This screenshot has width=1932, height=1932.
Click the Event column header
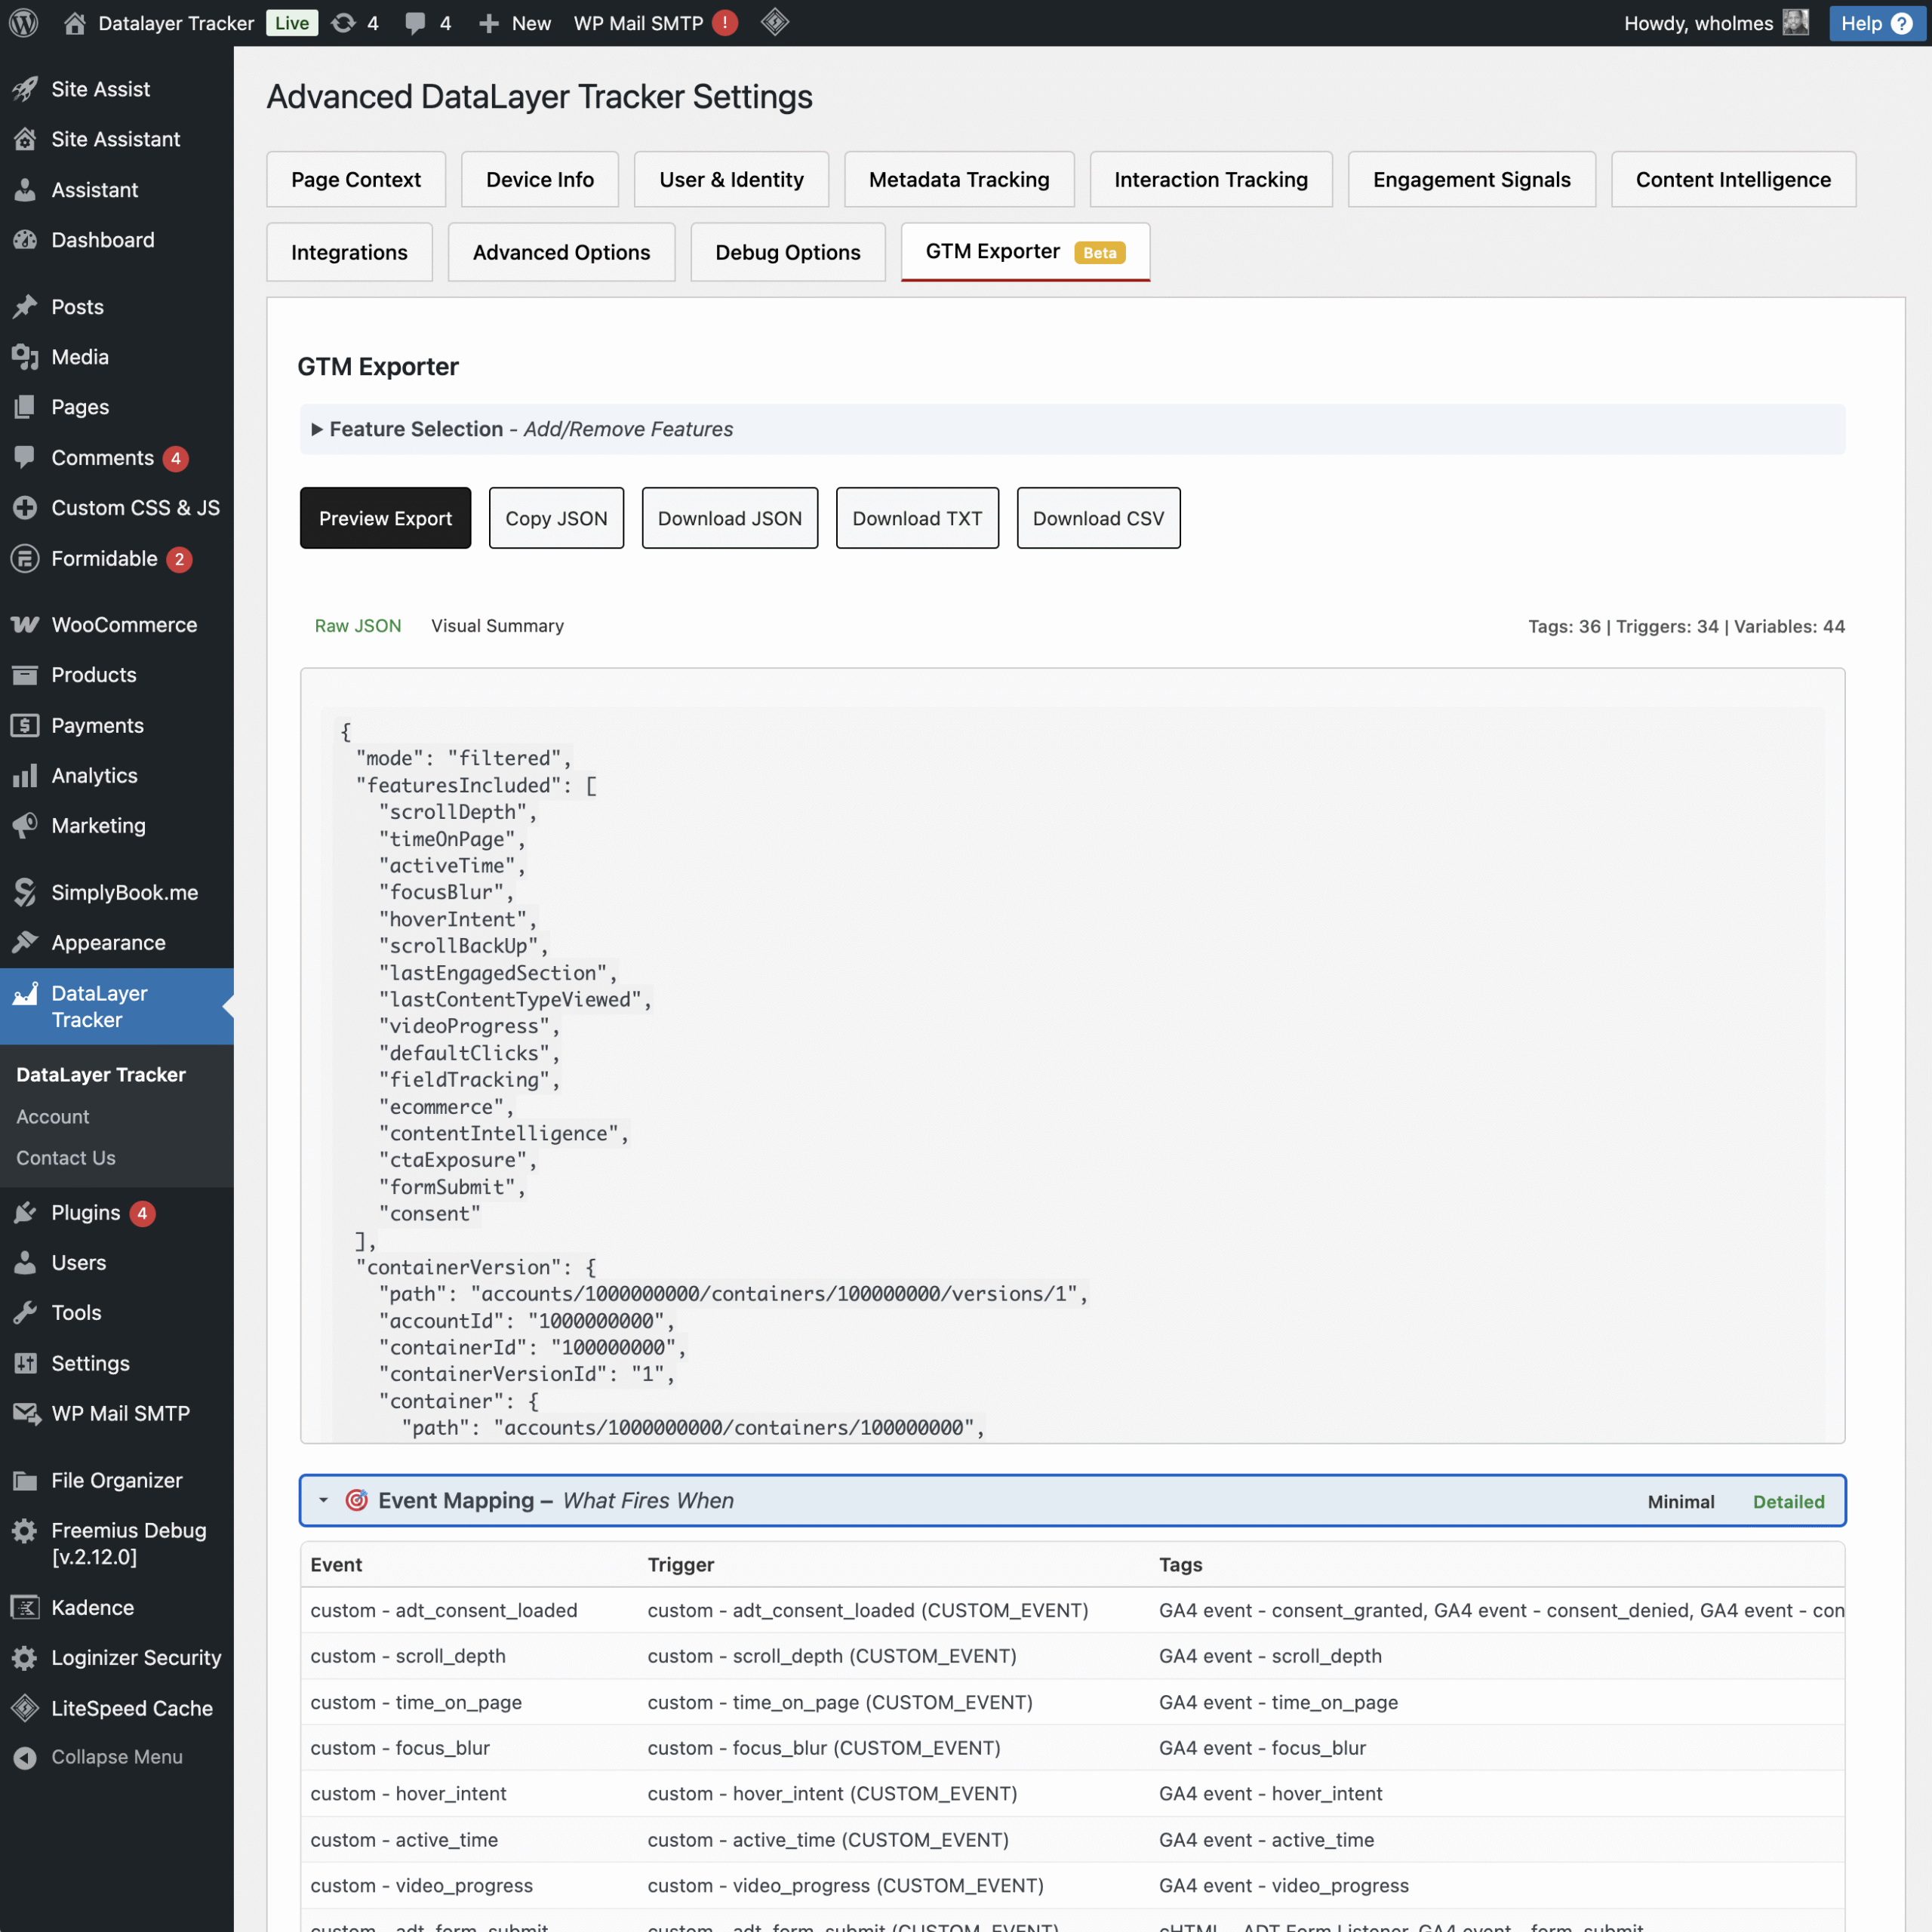point(336,1564)
